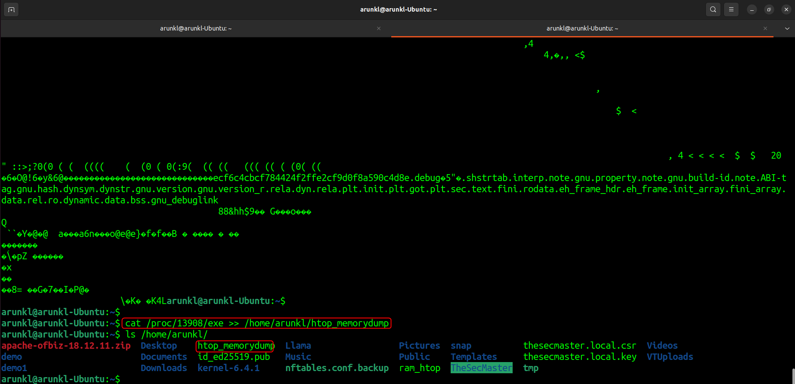Open the hamburger menu
Screen dimensions: 795x384
[x=731, y=9]
